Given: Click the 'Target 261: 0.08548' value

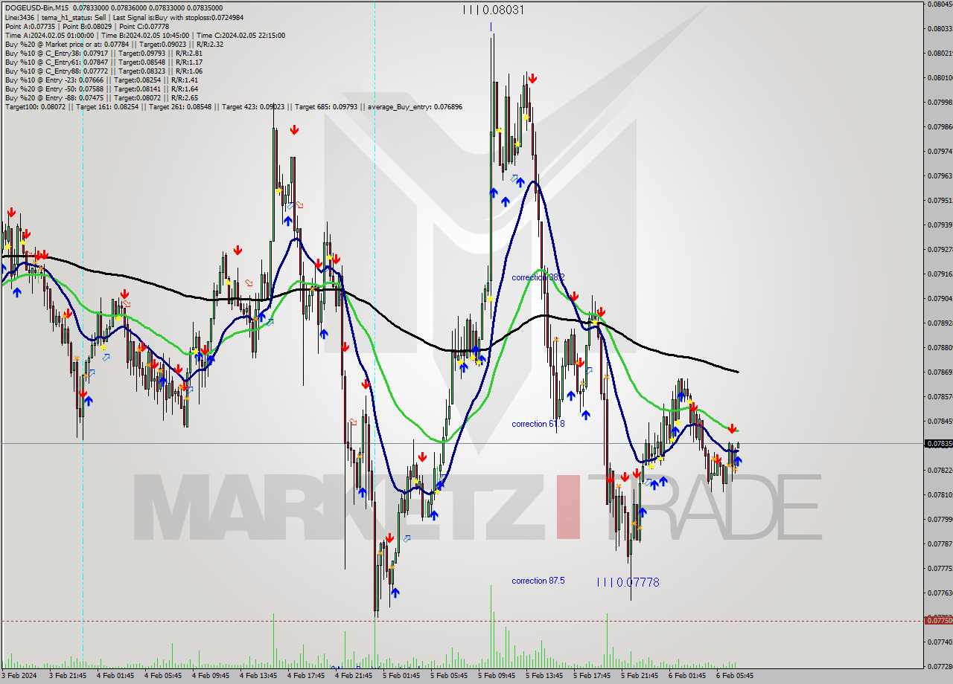Looking at the screenshot, I should click(x=179, y=106).
